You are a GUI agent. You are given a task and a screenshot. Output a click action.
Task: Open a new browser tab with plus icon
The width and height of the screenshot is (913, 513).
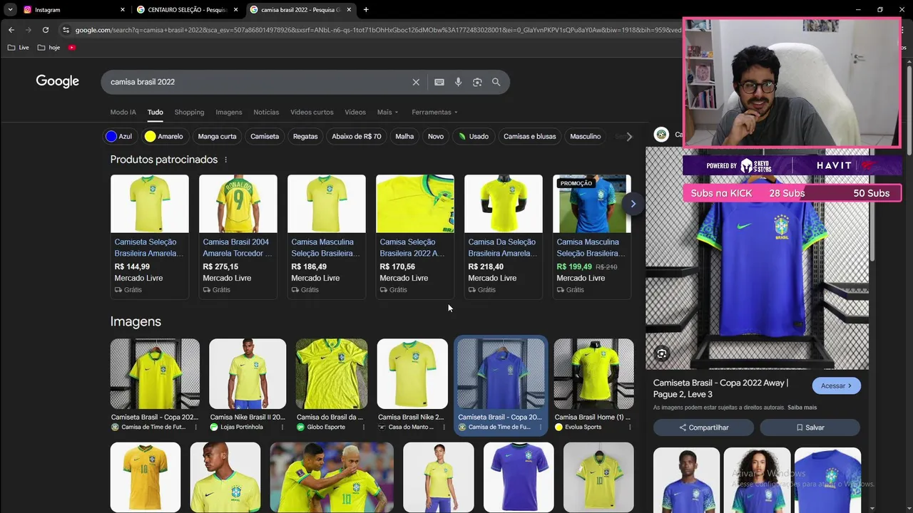[366, 10]
